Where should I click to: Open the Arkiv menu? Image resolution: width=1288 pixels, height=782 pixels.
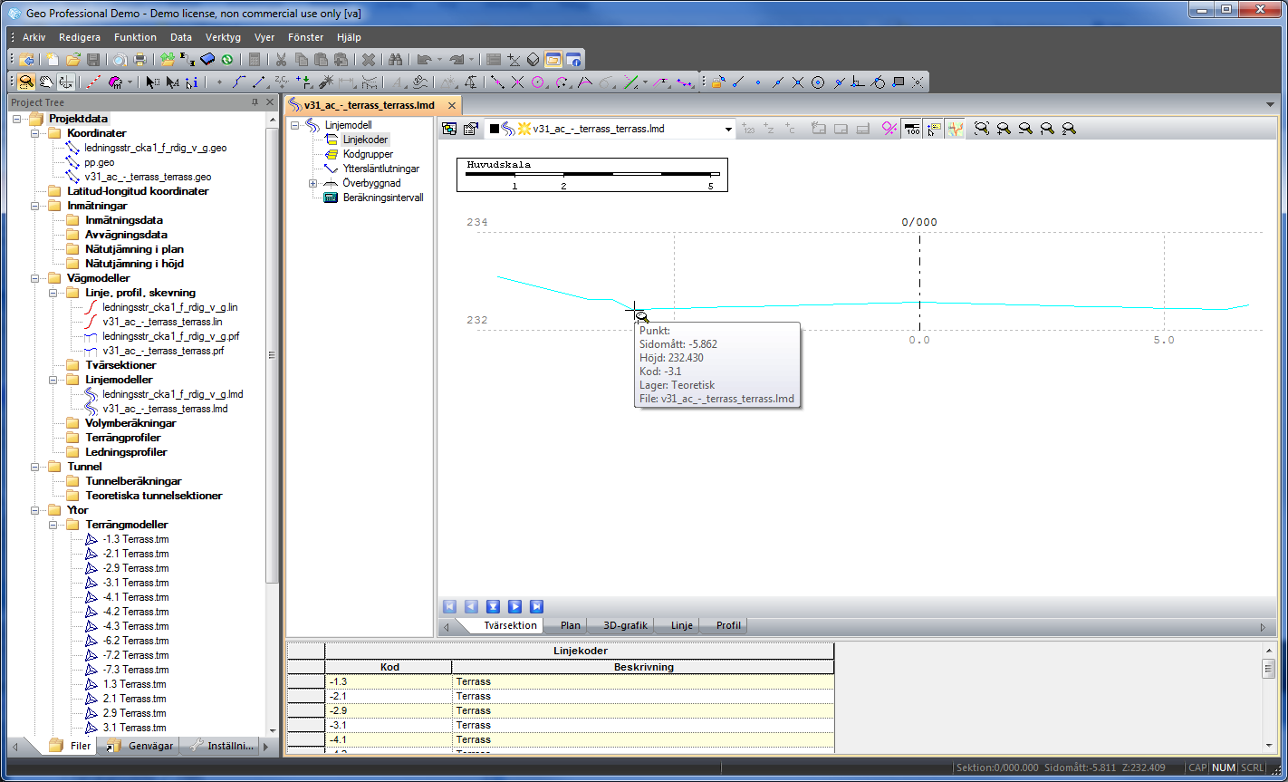[x=34, y=37]
